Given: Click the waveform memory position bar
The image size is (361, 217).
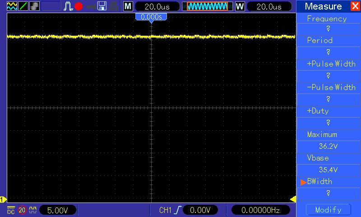Looking at the screenshot, I should pos(207,6).
